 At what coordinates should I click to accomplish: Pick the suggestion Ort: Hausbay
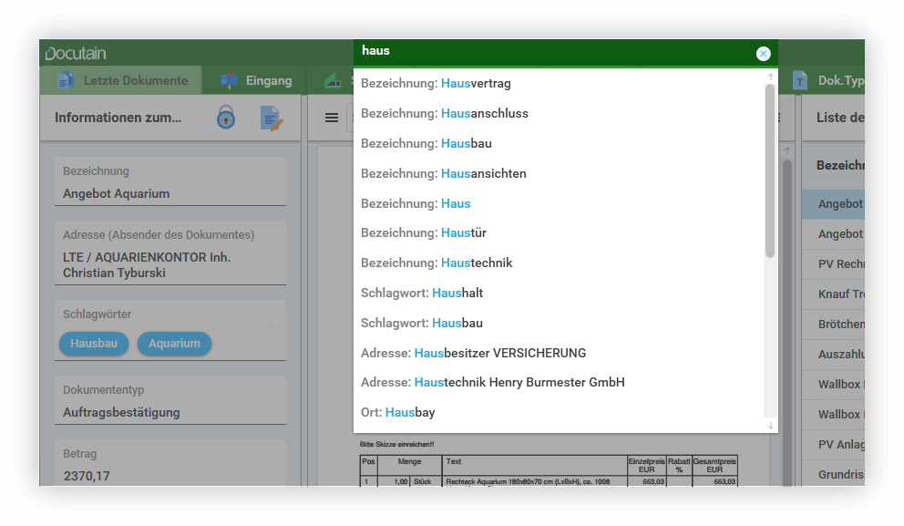pyautogui.click(x=397, y=412)
